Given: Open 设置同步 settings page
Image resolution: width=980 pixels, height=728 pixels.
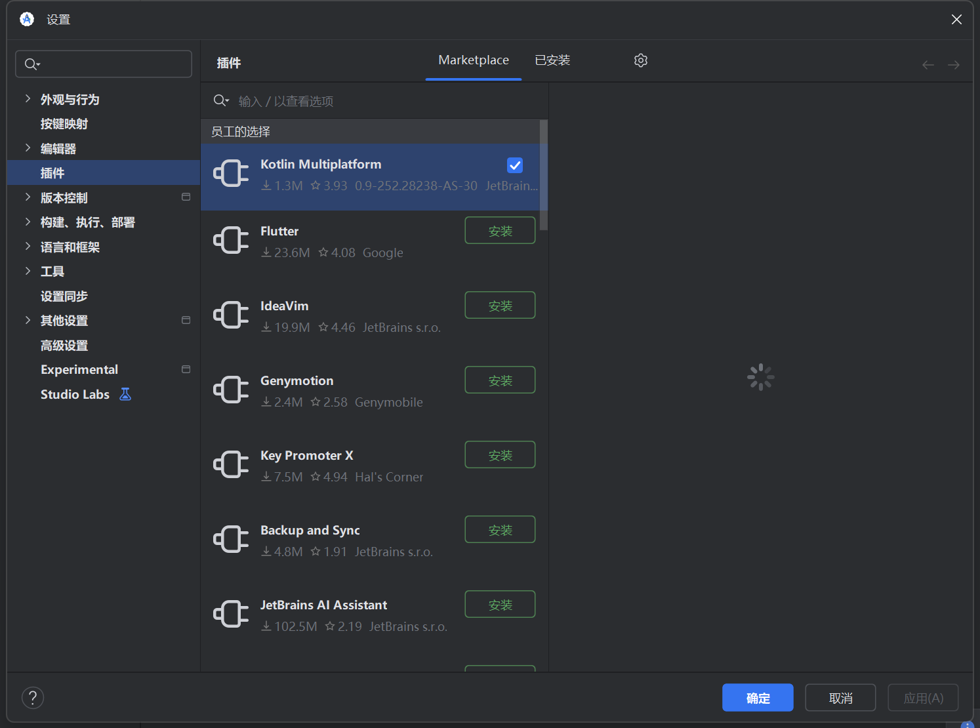Looking at the screenshot, I should 64,296.
